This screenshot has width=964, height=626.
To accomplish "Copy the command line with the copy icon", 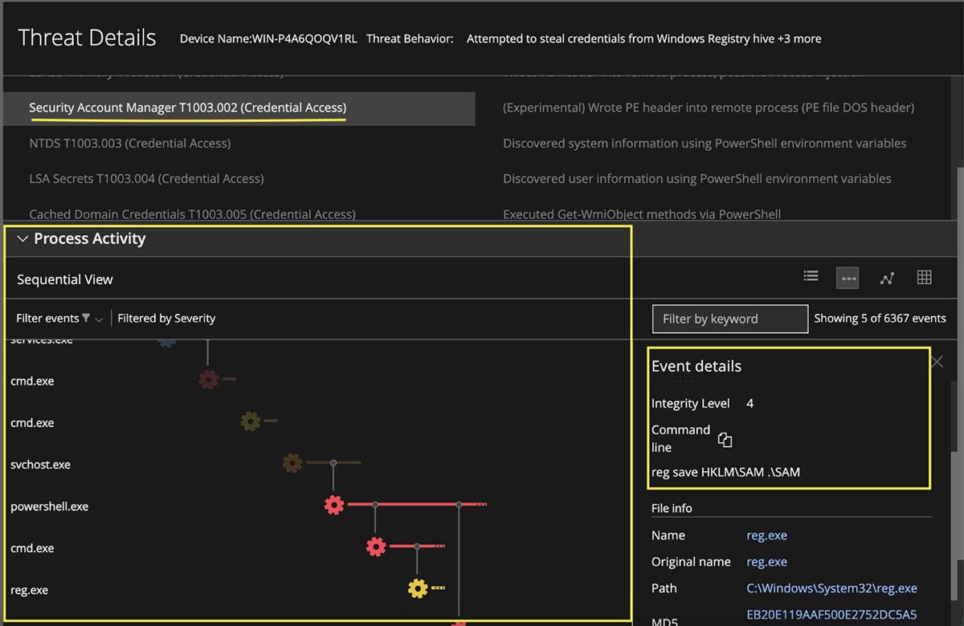I will [x=725, y=439].
